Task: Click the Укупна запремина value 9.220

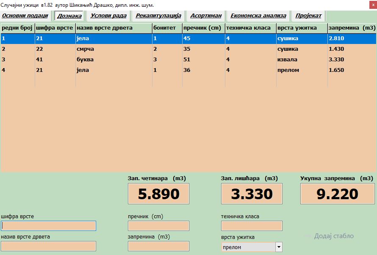Action: click(337, 194)
